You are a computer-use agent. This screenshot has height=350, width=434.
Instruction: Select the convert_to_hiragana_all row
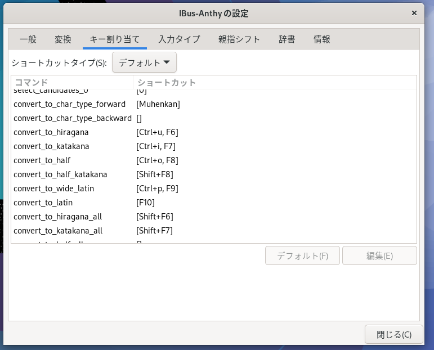[x=214, y=217]
